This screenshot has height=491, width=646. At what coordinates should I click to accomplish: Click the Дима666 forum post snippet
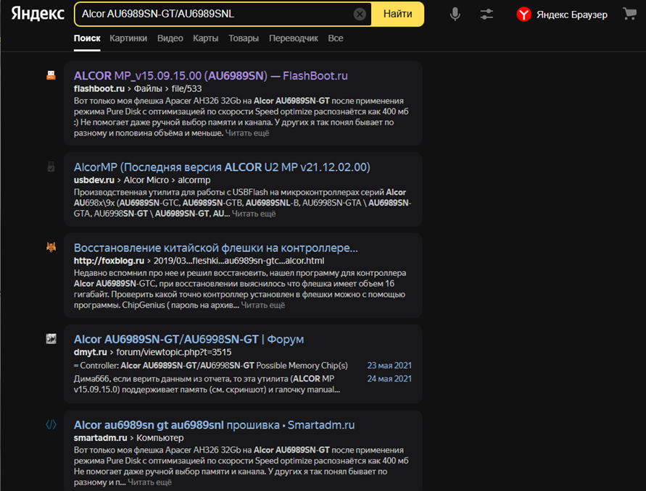pyautogui.click(x=207, y=384)
